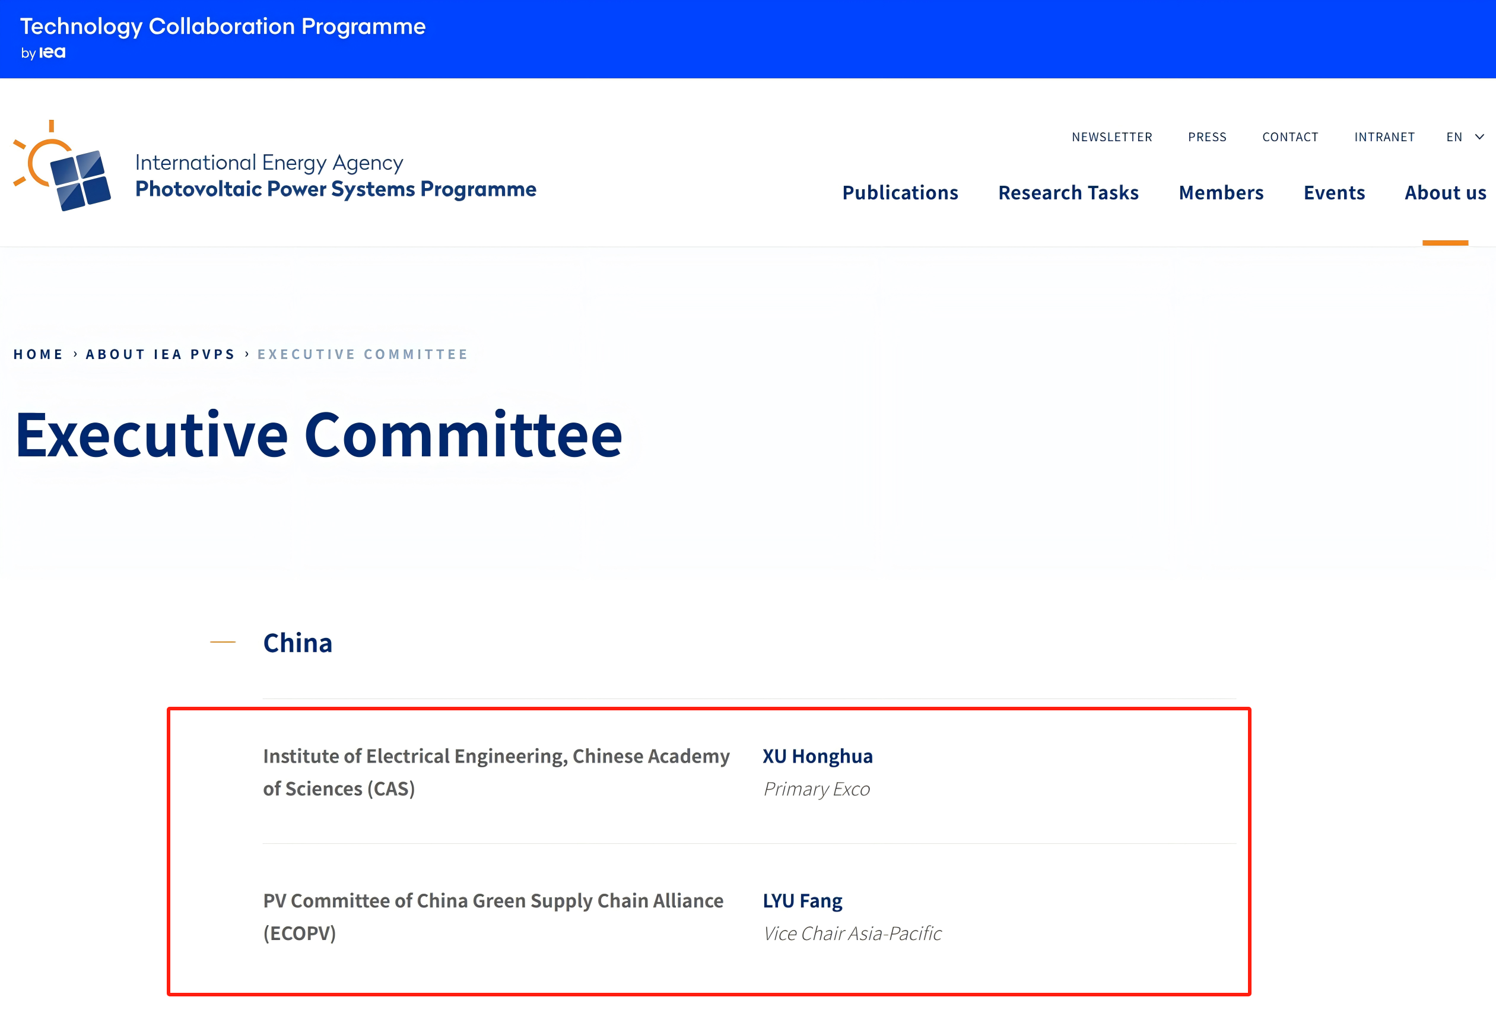Click Technology Collaboration Programme banner title
Viewport: 1496px width, 1013px height.
tap(223, 26)
